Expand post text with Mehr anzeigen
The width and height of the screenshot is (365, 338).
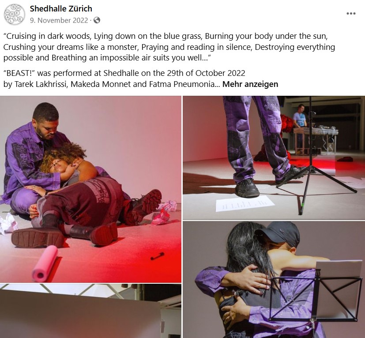point(250,84)
